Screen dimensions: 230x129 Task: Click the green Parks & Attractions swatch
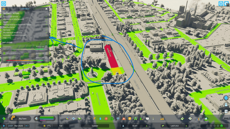[x=4, y=53]
